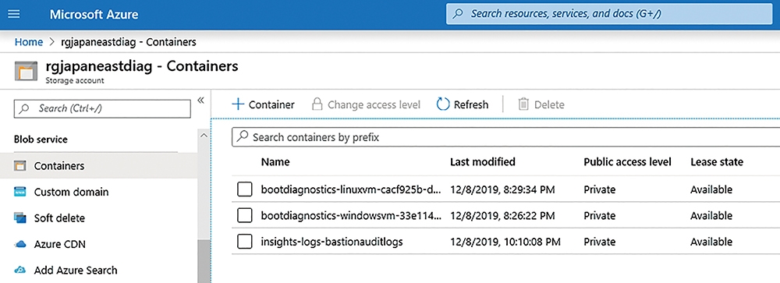Image resolution: width=780 pixels, height=283 pixels.
Task: Click the Custom domain icon
Action: (x=20, y=192)
